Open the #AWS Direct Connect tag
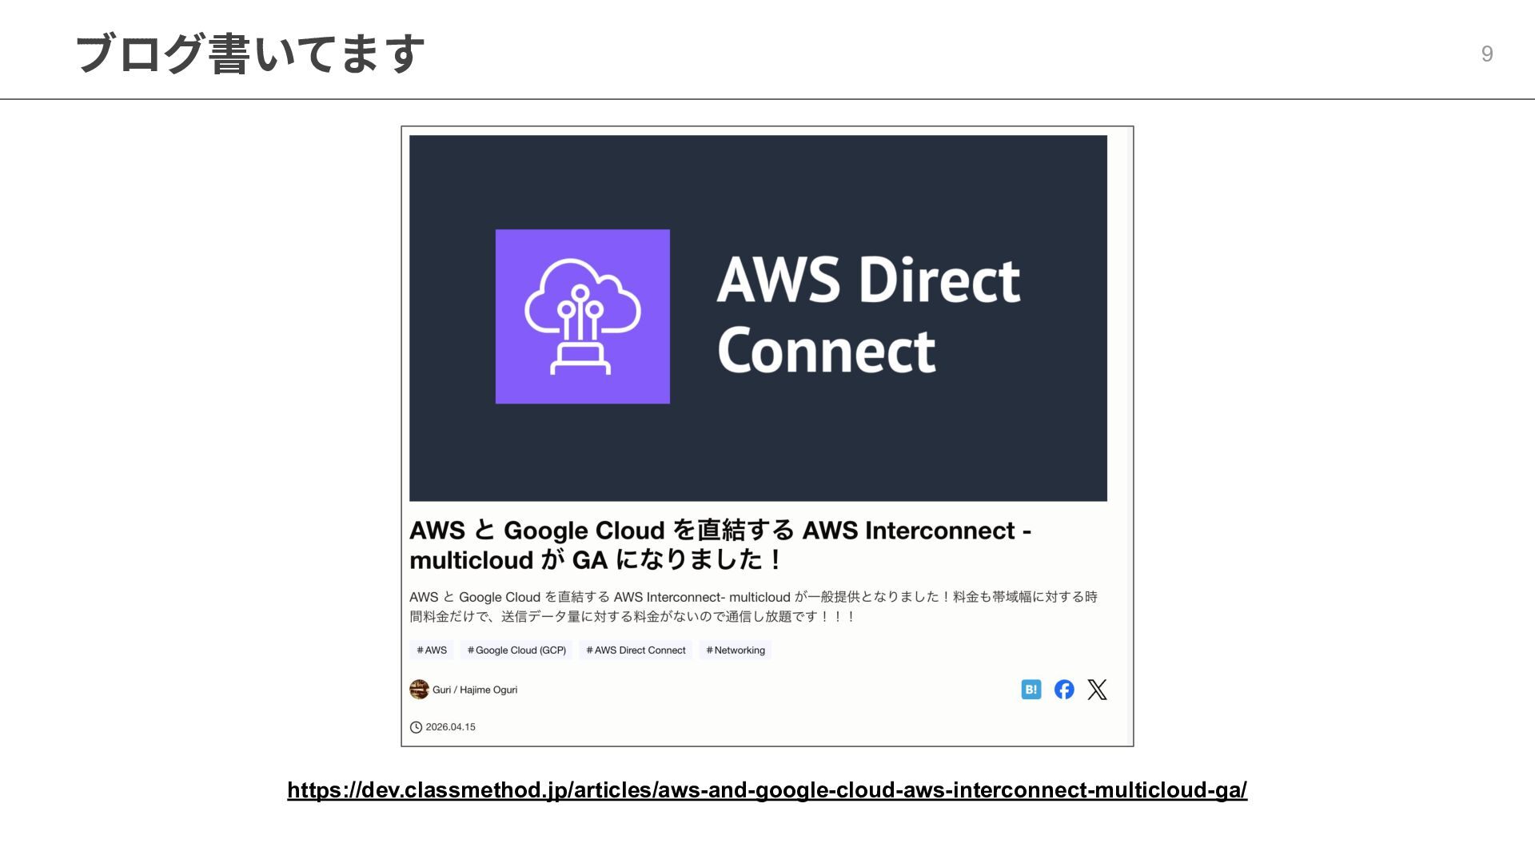1535x863 pixels. (x=636, y=650)
